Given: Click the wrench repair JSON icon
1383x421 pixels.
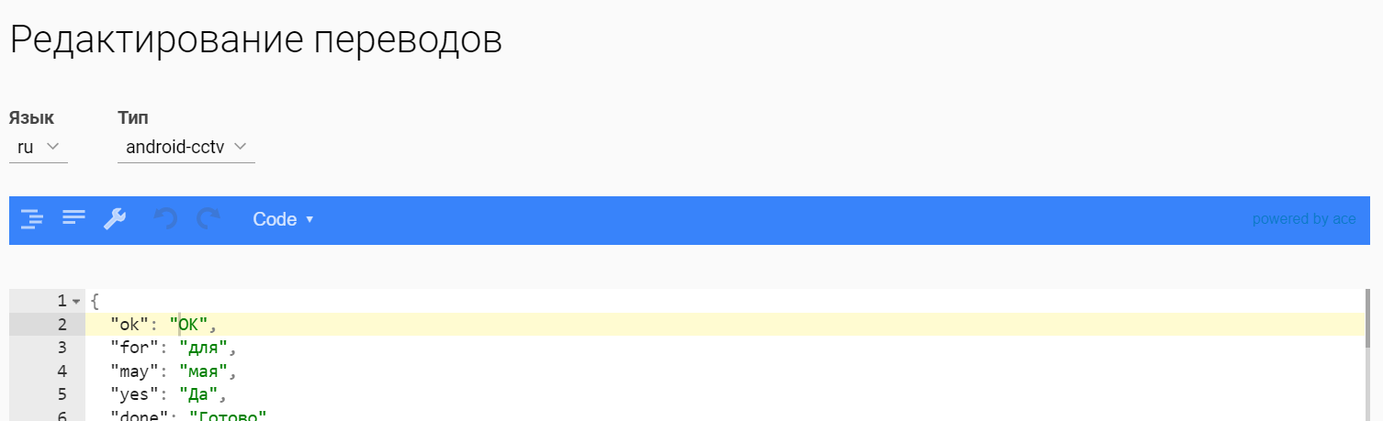Looking at the screenshot, I should tap(115, 219).
